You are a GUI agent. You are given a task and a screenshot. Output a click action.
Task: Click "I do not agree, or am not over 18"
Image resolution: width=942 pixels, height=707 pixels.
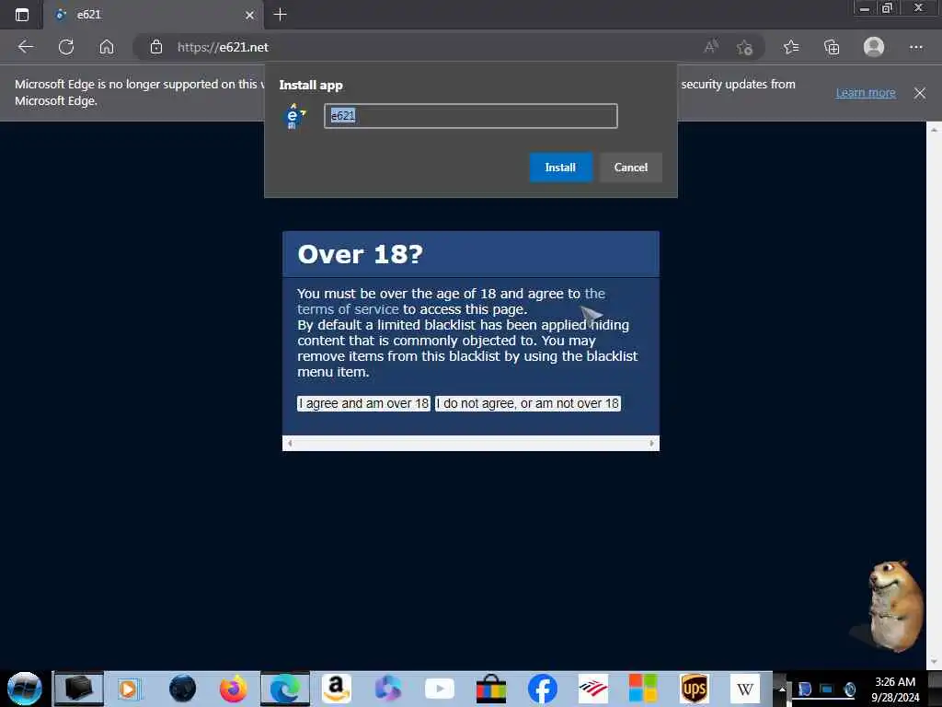(527, 403)
